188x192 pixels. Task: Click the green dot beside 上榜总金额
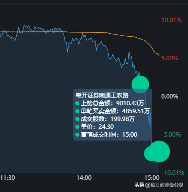pyautogui.click(x=77, y=103)
